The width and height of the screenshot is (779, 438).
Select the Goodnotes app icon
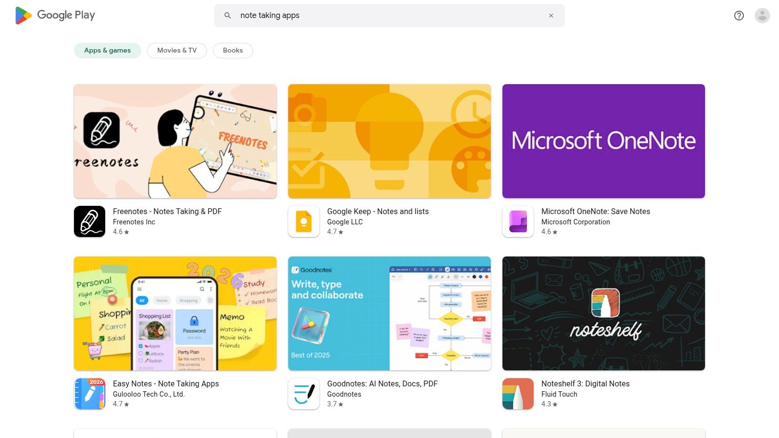click(x=303, y=394)
